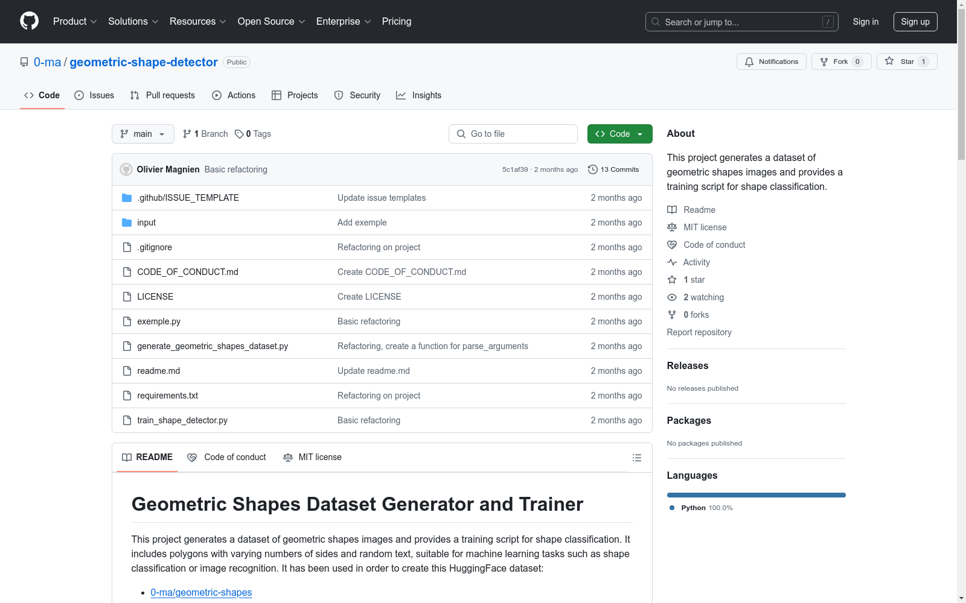Screen dimensions: 966x603
Task: Select the Code of conduct tab in file viewer
Action: click(x=226, y=457)
